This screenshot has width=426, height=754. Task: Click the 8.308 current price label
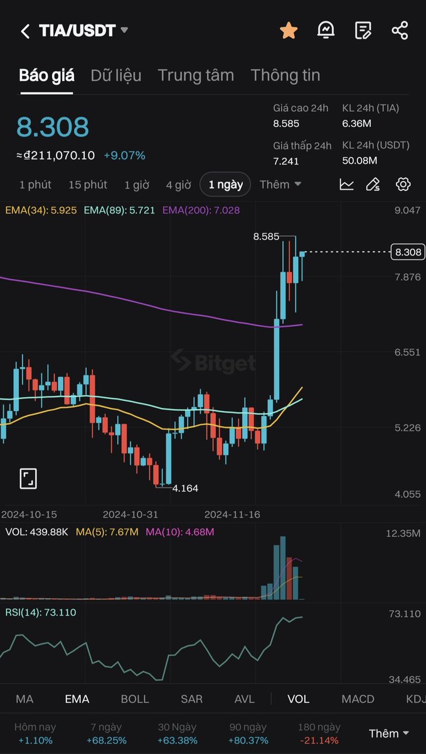(x=408, y=252)
